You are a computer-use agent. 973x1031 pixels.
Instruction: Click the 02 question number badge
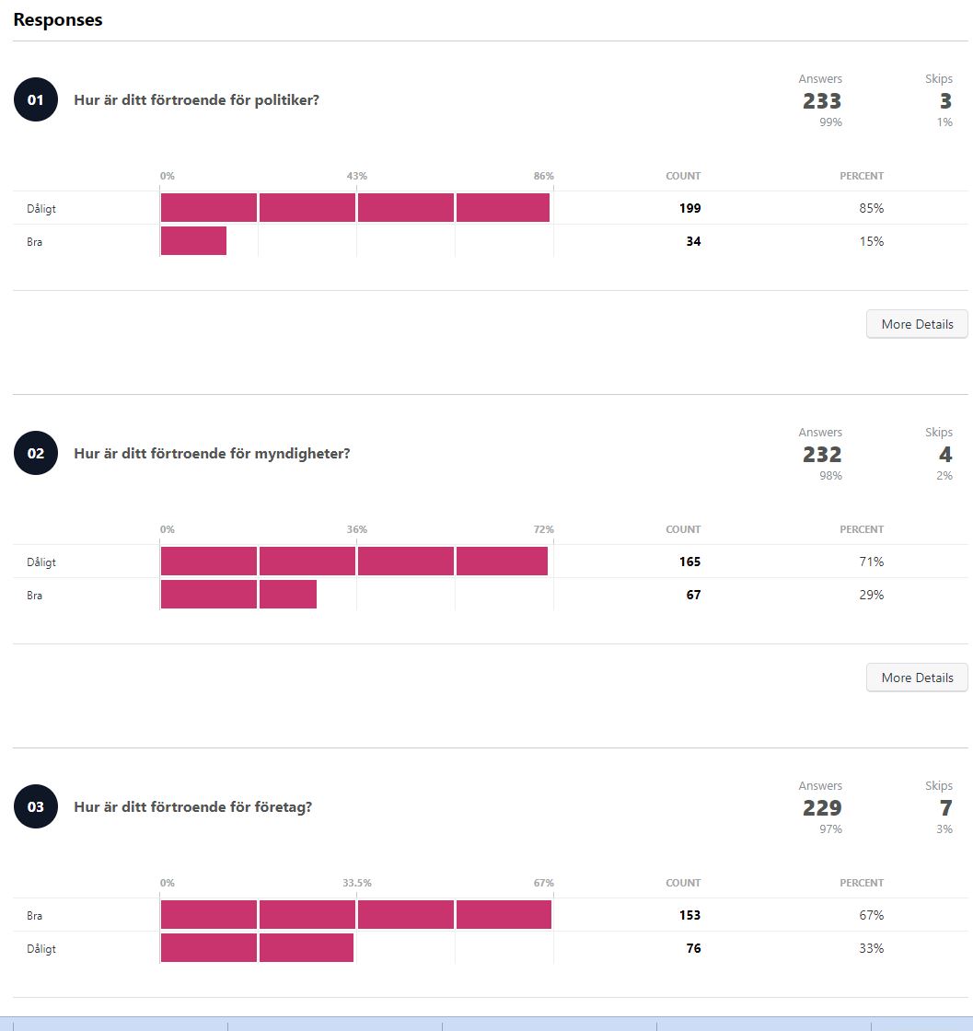[x=36, y=454]
